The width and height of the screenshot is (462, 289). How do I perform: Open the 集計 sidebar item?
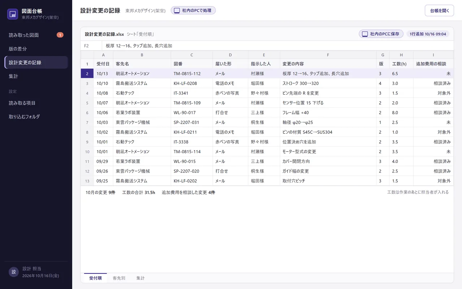(36, 76)
